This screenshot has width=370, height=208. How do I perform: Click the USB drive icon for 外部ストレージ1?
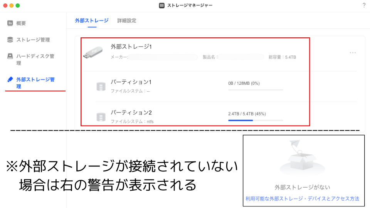[93, 52]
